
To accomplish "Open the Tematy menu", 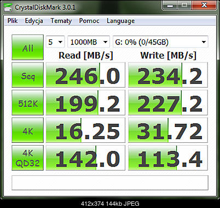I will (x=61, y=21).
